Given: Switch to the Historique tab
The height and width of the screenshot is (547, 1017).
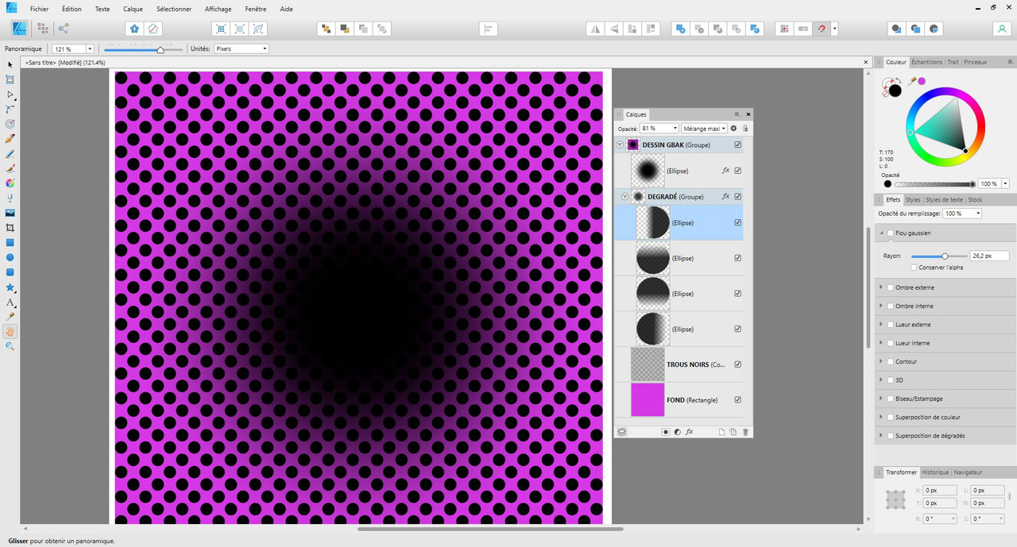Looking at the screenshot, I should 935,472.
